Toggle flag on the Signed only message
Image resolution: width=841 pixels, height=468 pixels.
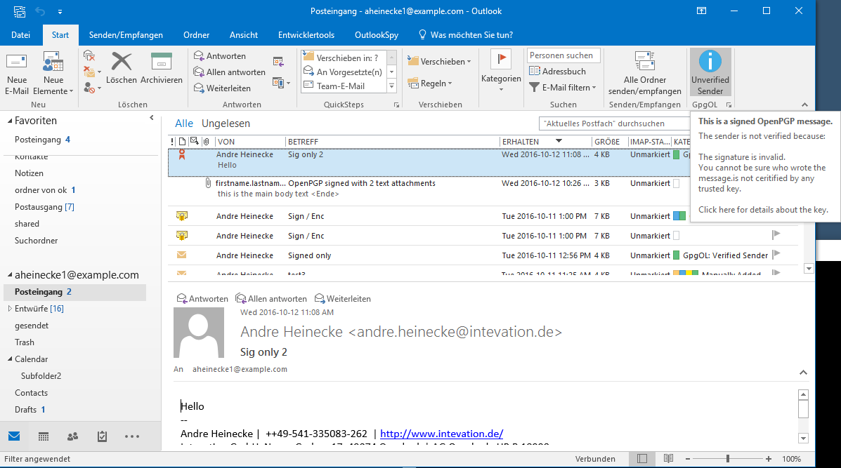click(776, 254)
